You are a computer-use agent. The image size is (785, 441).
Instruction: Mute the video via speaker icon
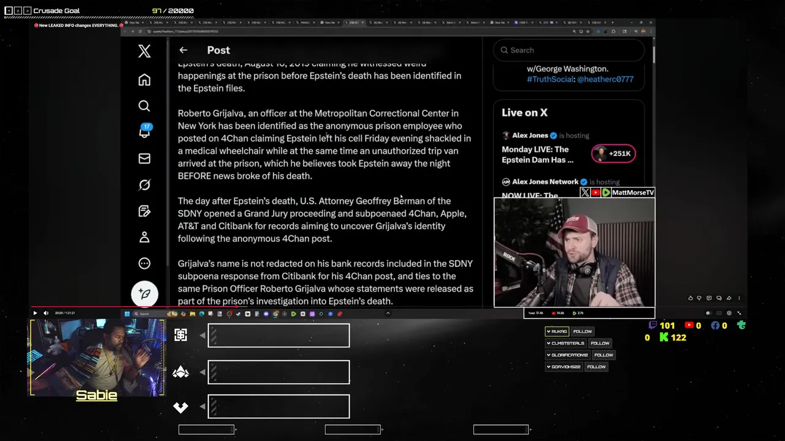pos(45,313)
